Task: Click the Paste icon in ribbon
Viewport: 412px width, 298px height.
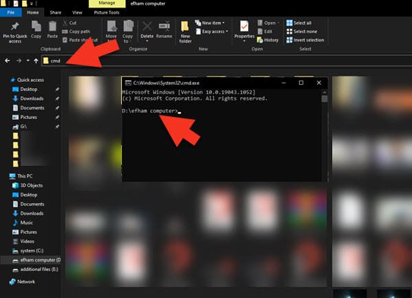Action: click(52, 27)
